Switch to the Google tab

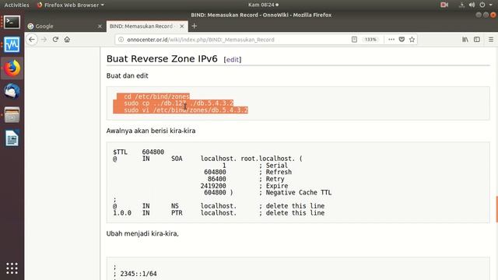click(65, 26)
